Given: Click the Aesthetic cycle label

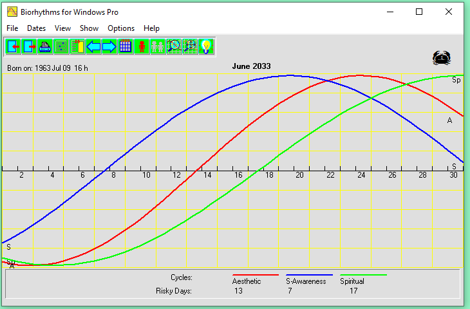Looking at the screenshot, I should point(247,281).
